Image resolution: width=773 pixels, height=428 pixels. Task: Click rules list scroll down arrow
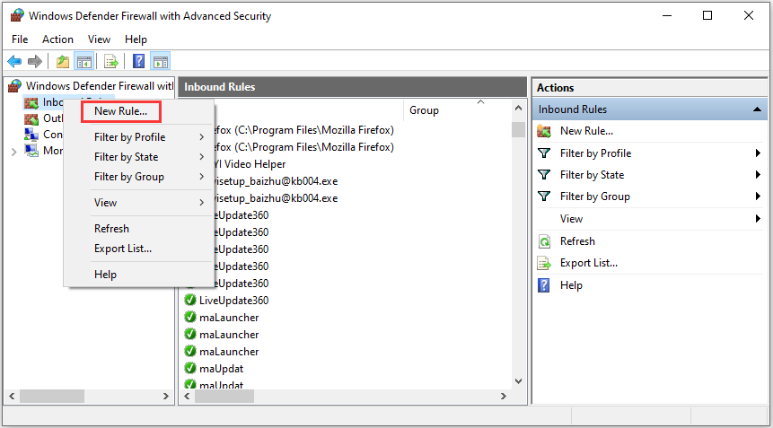point(518,380)
